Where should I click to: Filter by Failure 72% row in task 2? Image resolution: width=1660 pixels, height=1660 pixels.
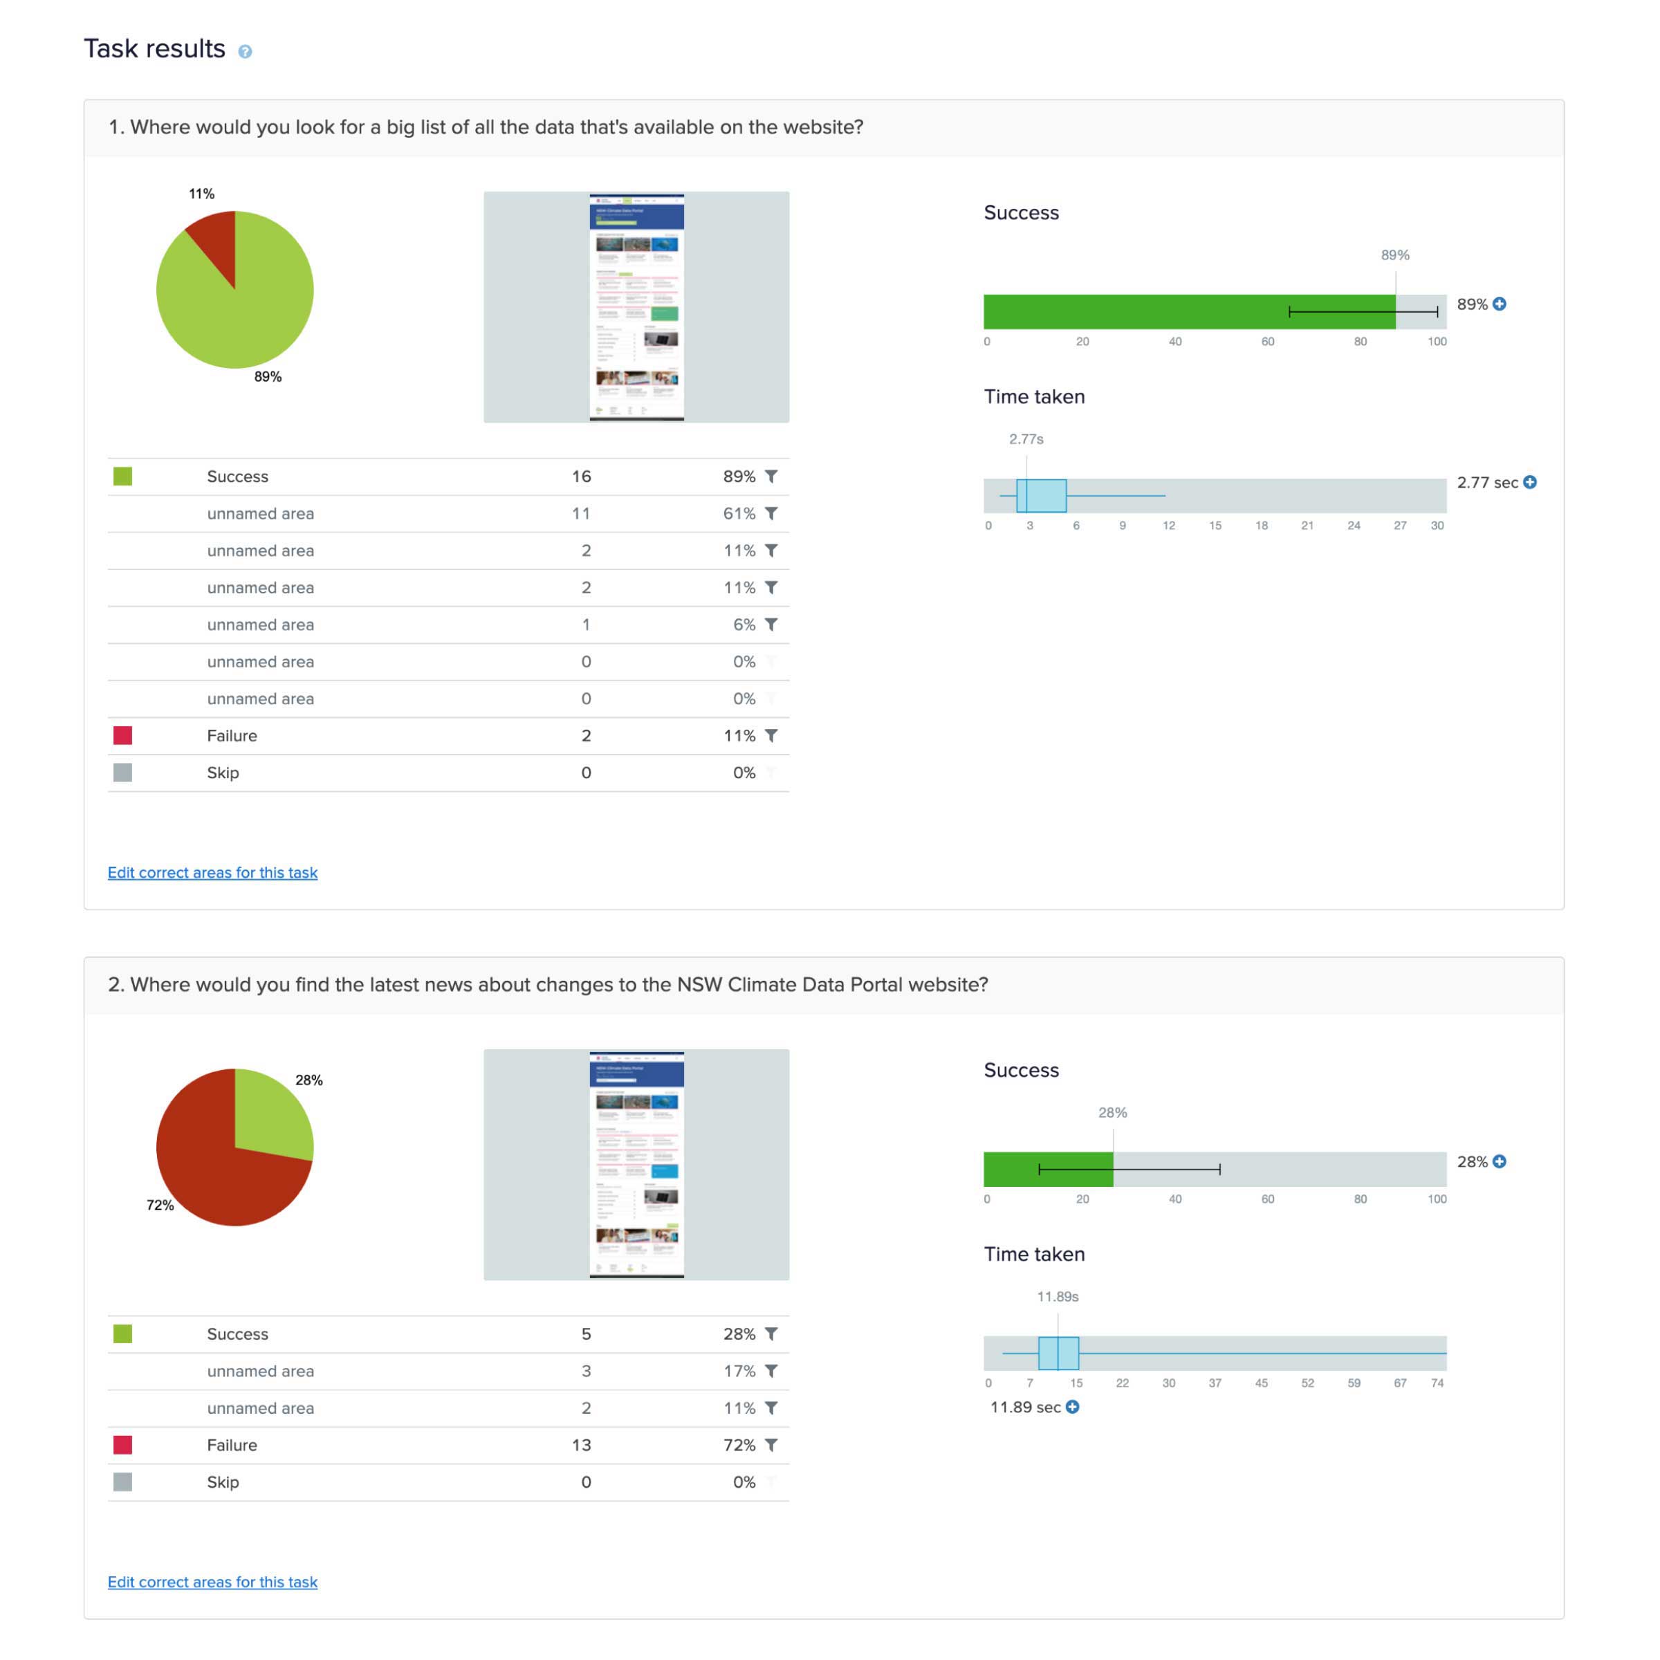point(772,1445)
